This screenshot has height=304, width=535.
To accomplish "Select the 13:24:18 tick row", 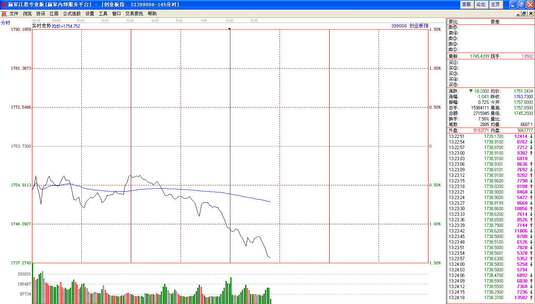I will point(491,298).
